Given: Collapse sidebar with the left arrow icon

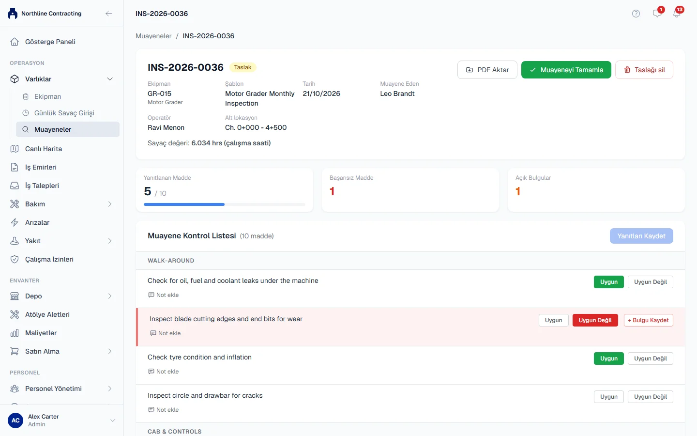Looking at the screenshot, I should [109, 14].
